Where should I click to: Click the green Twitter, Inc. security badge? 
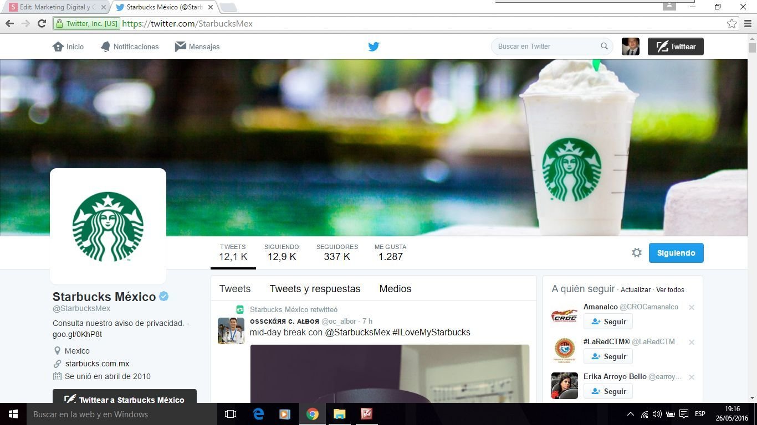click(x=86, y=23)
